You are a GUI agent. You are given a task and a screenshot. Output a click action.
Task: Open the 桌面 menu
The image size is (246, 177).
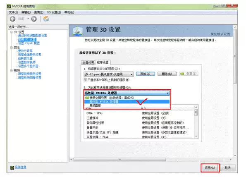(x=38, y=12)
